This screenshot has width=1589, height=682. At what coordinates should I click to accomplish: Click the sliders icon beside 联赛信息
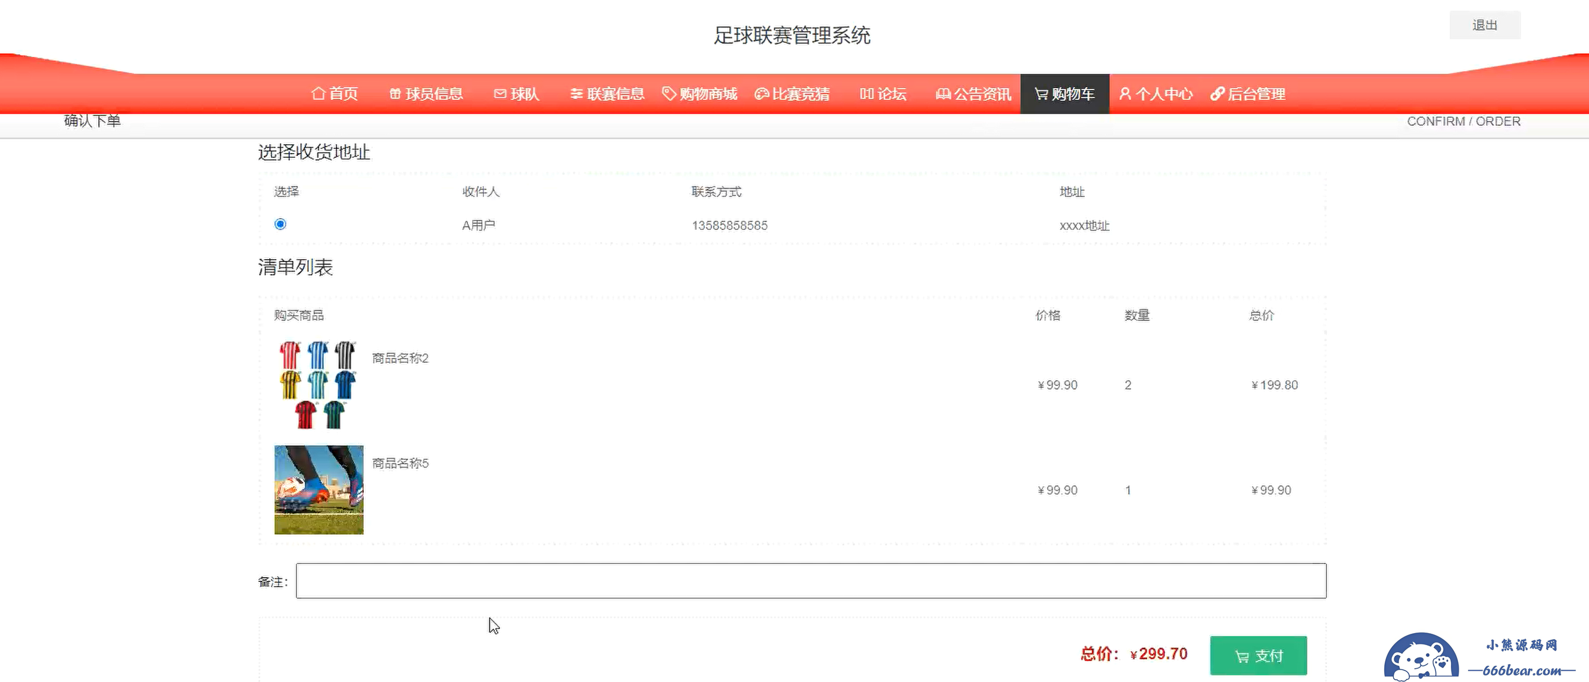point(576,94)
